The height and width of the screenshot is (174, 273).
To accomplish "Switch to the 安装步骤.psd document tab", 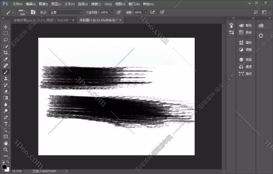I will coord(41,20).
